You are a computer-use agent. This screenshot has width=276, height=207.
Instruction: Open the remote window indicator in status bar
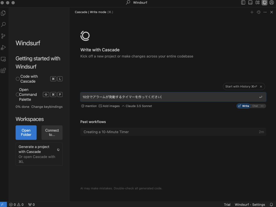click(3, 204)
